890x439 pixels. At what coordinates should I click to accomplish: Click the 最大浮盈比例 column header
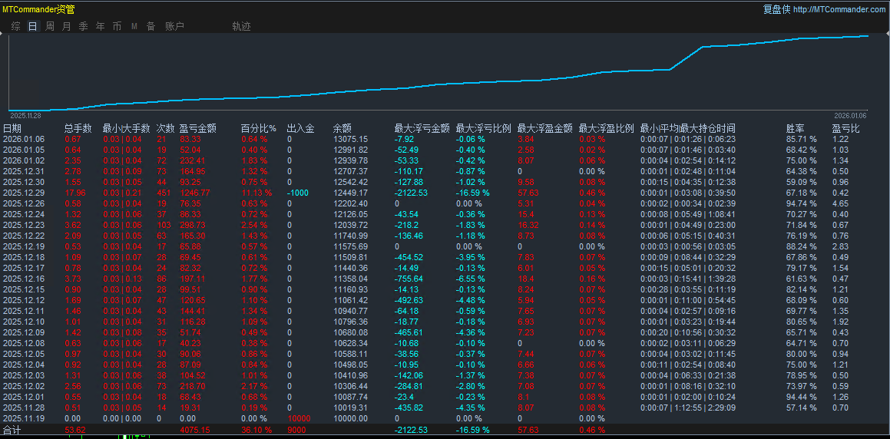pos(606,129)
